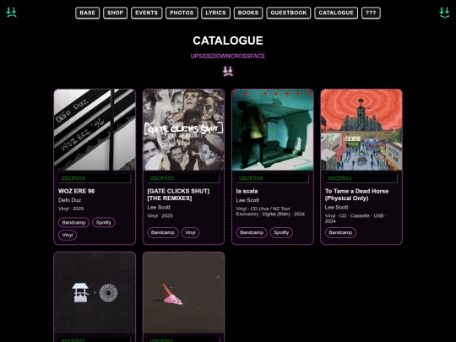Navigate to PHOTOS

pyautogui.click(x=182, y=13)
